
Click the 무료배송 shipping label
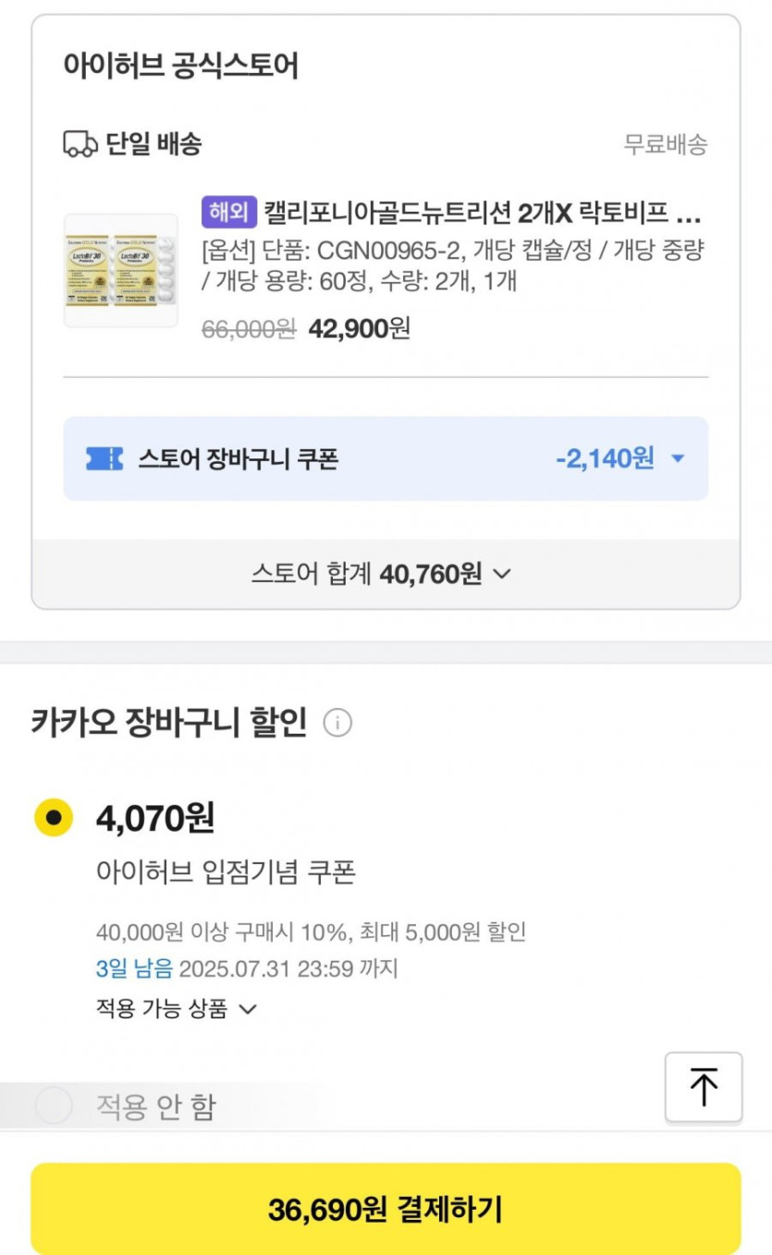(666, 144)
